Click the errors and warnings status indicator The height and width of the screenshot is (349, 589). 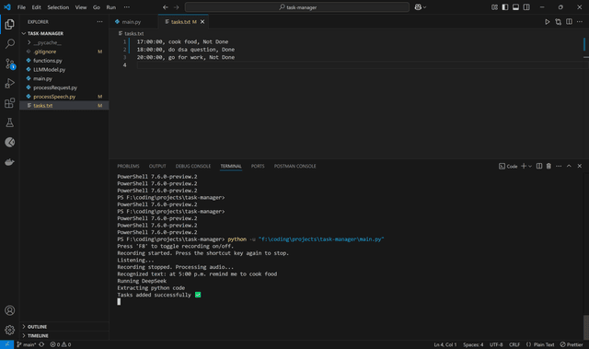pyautogui.click(x=61, y=344)
